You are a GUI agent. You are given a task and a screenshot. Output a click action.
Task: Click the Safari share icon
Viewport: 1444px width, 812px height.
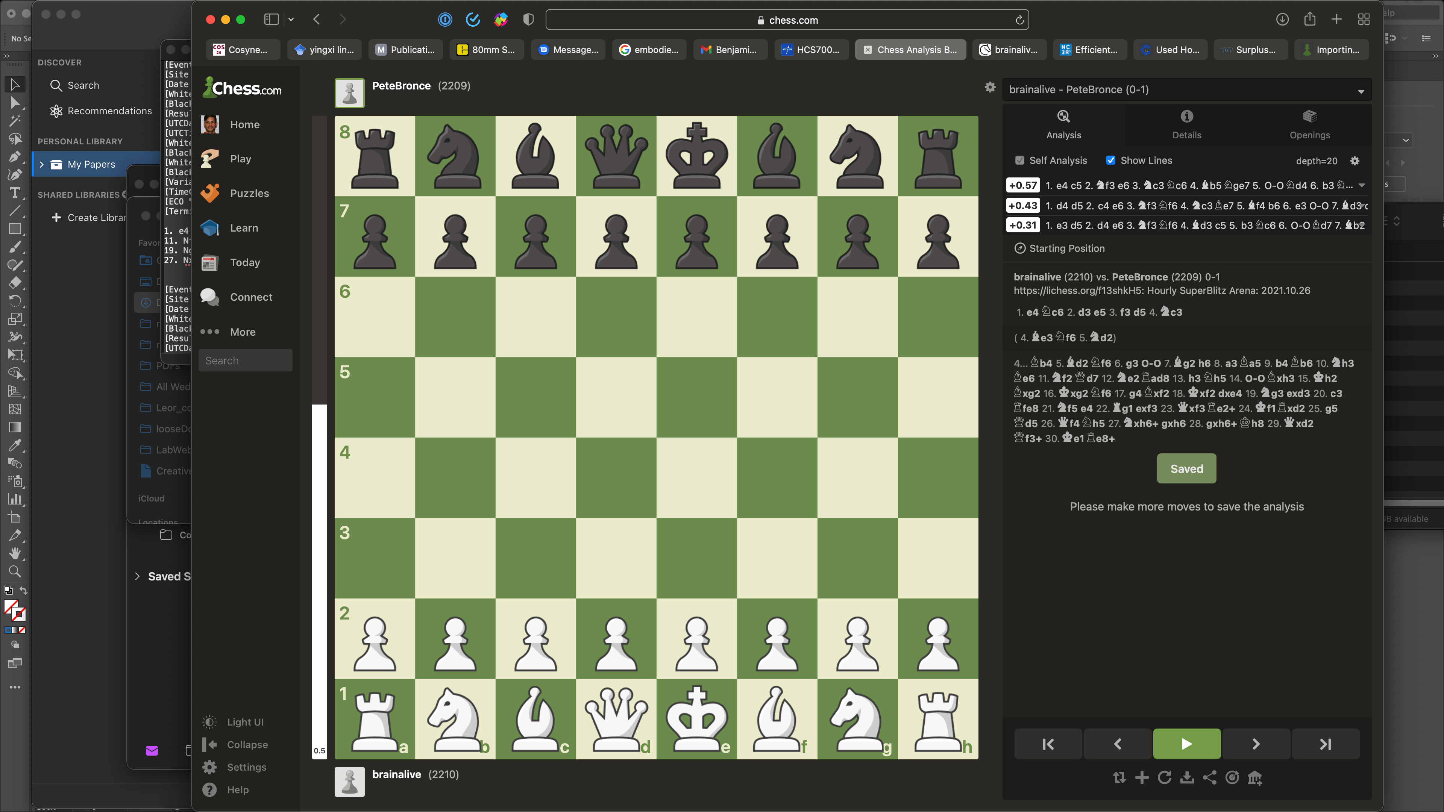pyautogui.click(x=1309, y=20)
